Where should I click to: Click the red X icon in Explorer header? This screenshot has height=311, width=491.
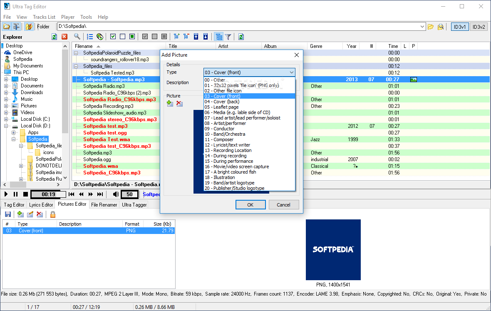(x=64, y=37)
